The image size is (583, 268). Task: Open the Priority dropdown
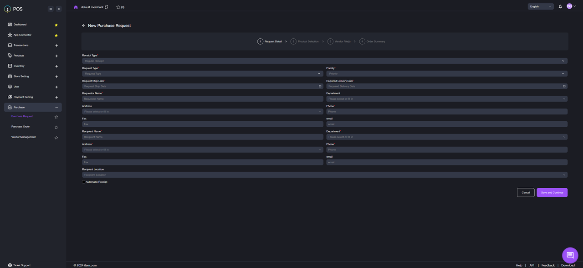pos(446,73)
